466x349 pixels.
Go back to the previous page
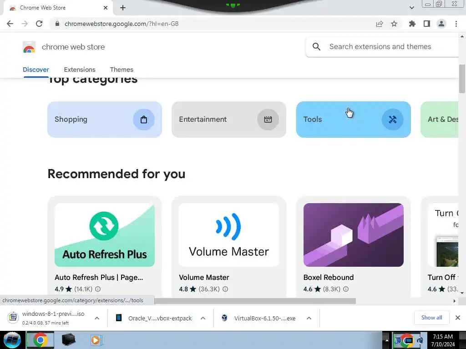(10, 24)
